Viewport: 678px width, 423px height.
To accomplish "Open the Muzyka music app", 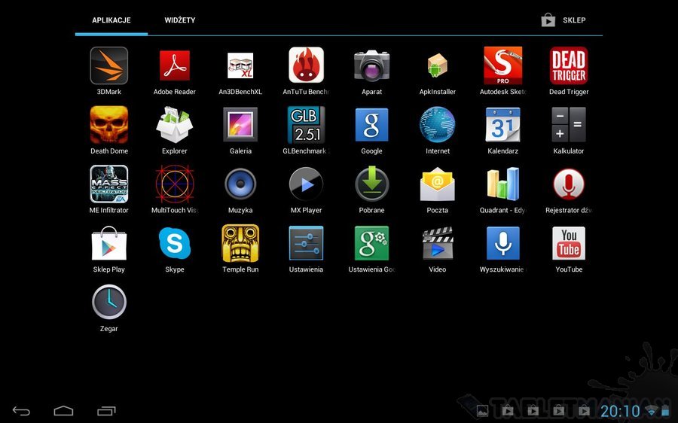I will tap(240, 184).
